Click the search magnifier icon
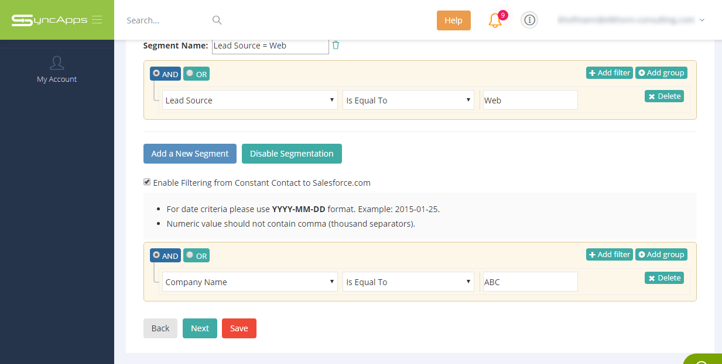Viewport: 722px width, 364px height. 217,20
